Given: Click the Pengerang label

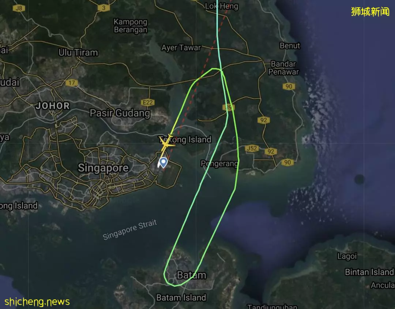Looking at the screenshot, I should (219, 164).
